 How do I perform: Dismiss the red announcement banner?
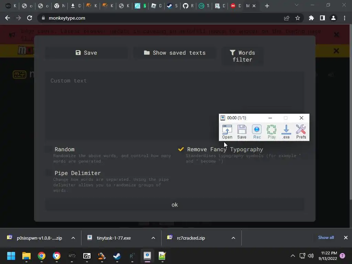click(336, 35)
